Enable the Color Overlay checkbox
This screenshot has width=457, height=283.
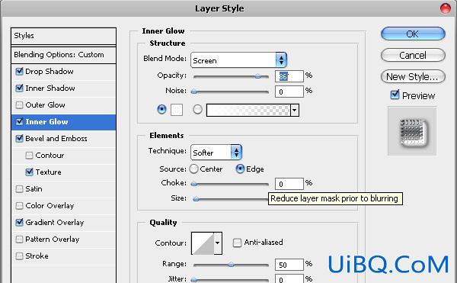pyautogui.click(x=19, y=206)
